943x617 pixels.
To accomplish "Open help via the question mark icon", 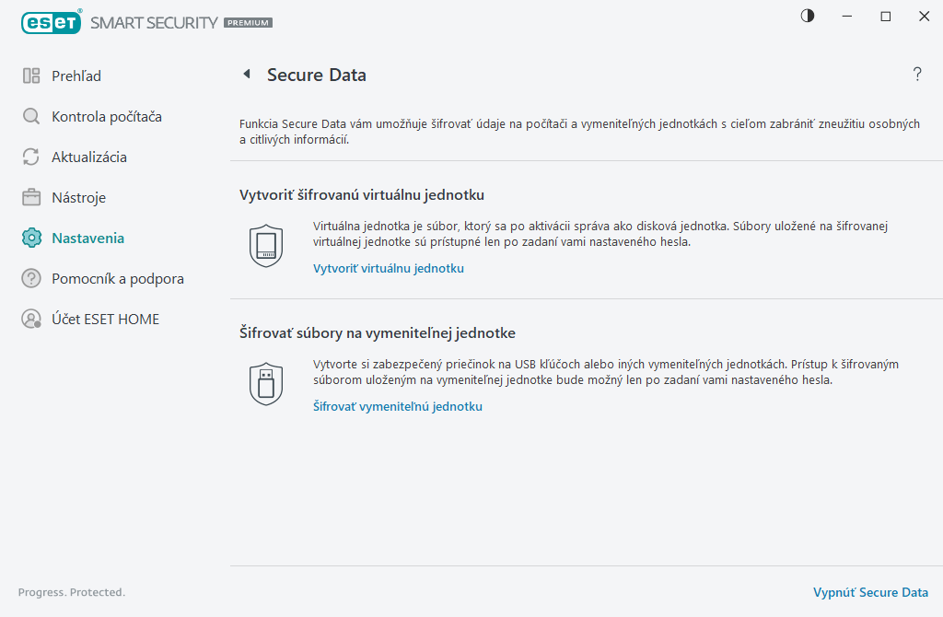I will (x=917, y=75).
